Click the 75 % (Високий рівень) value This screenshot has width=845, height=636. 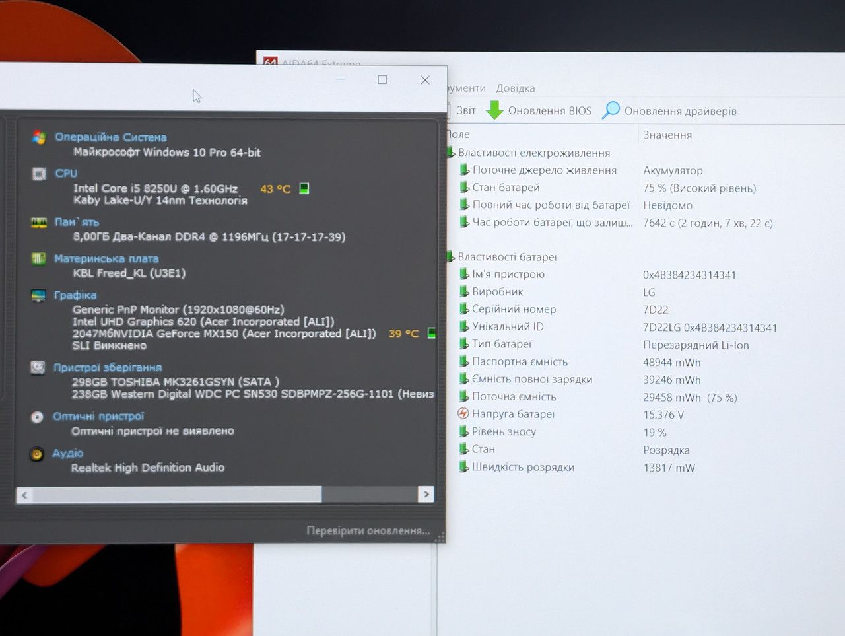point(700,188)
